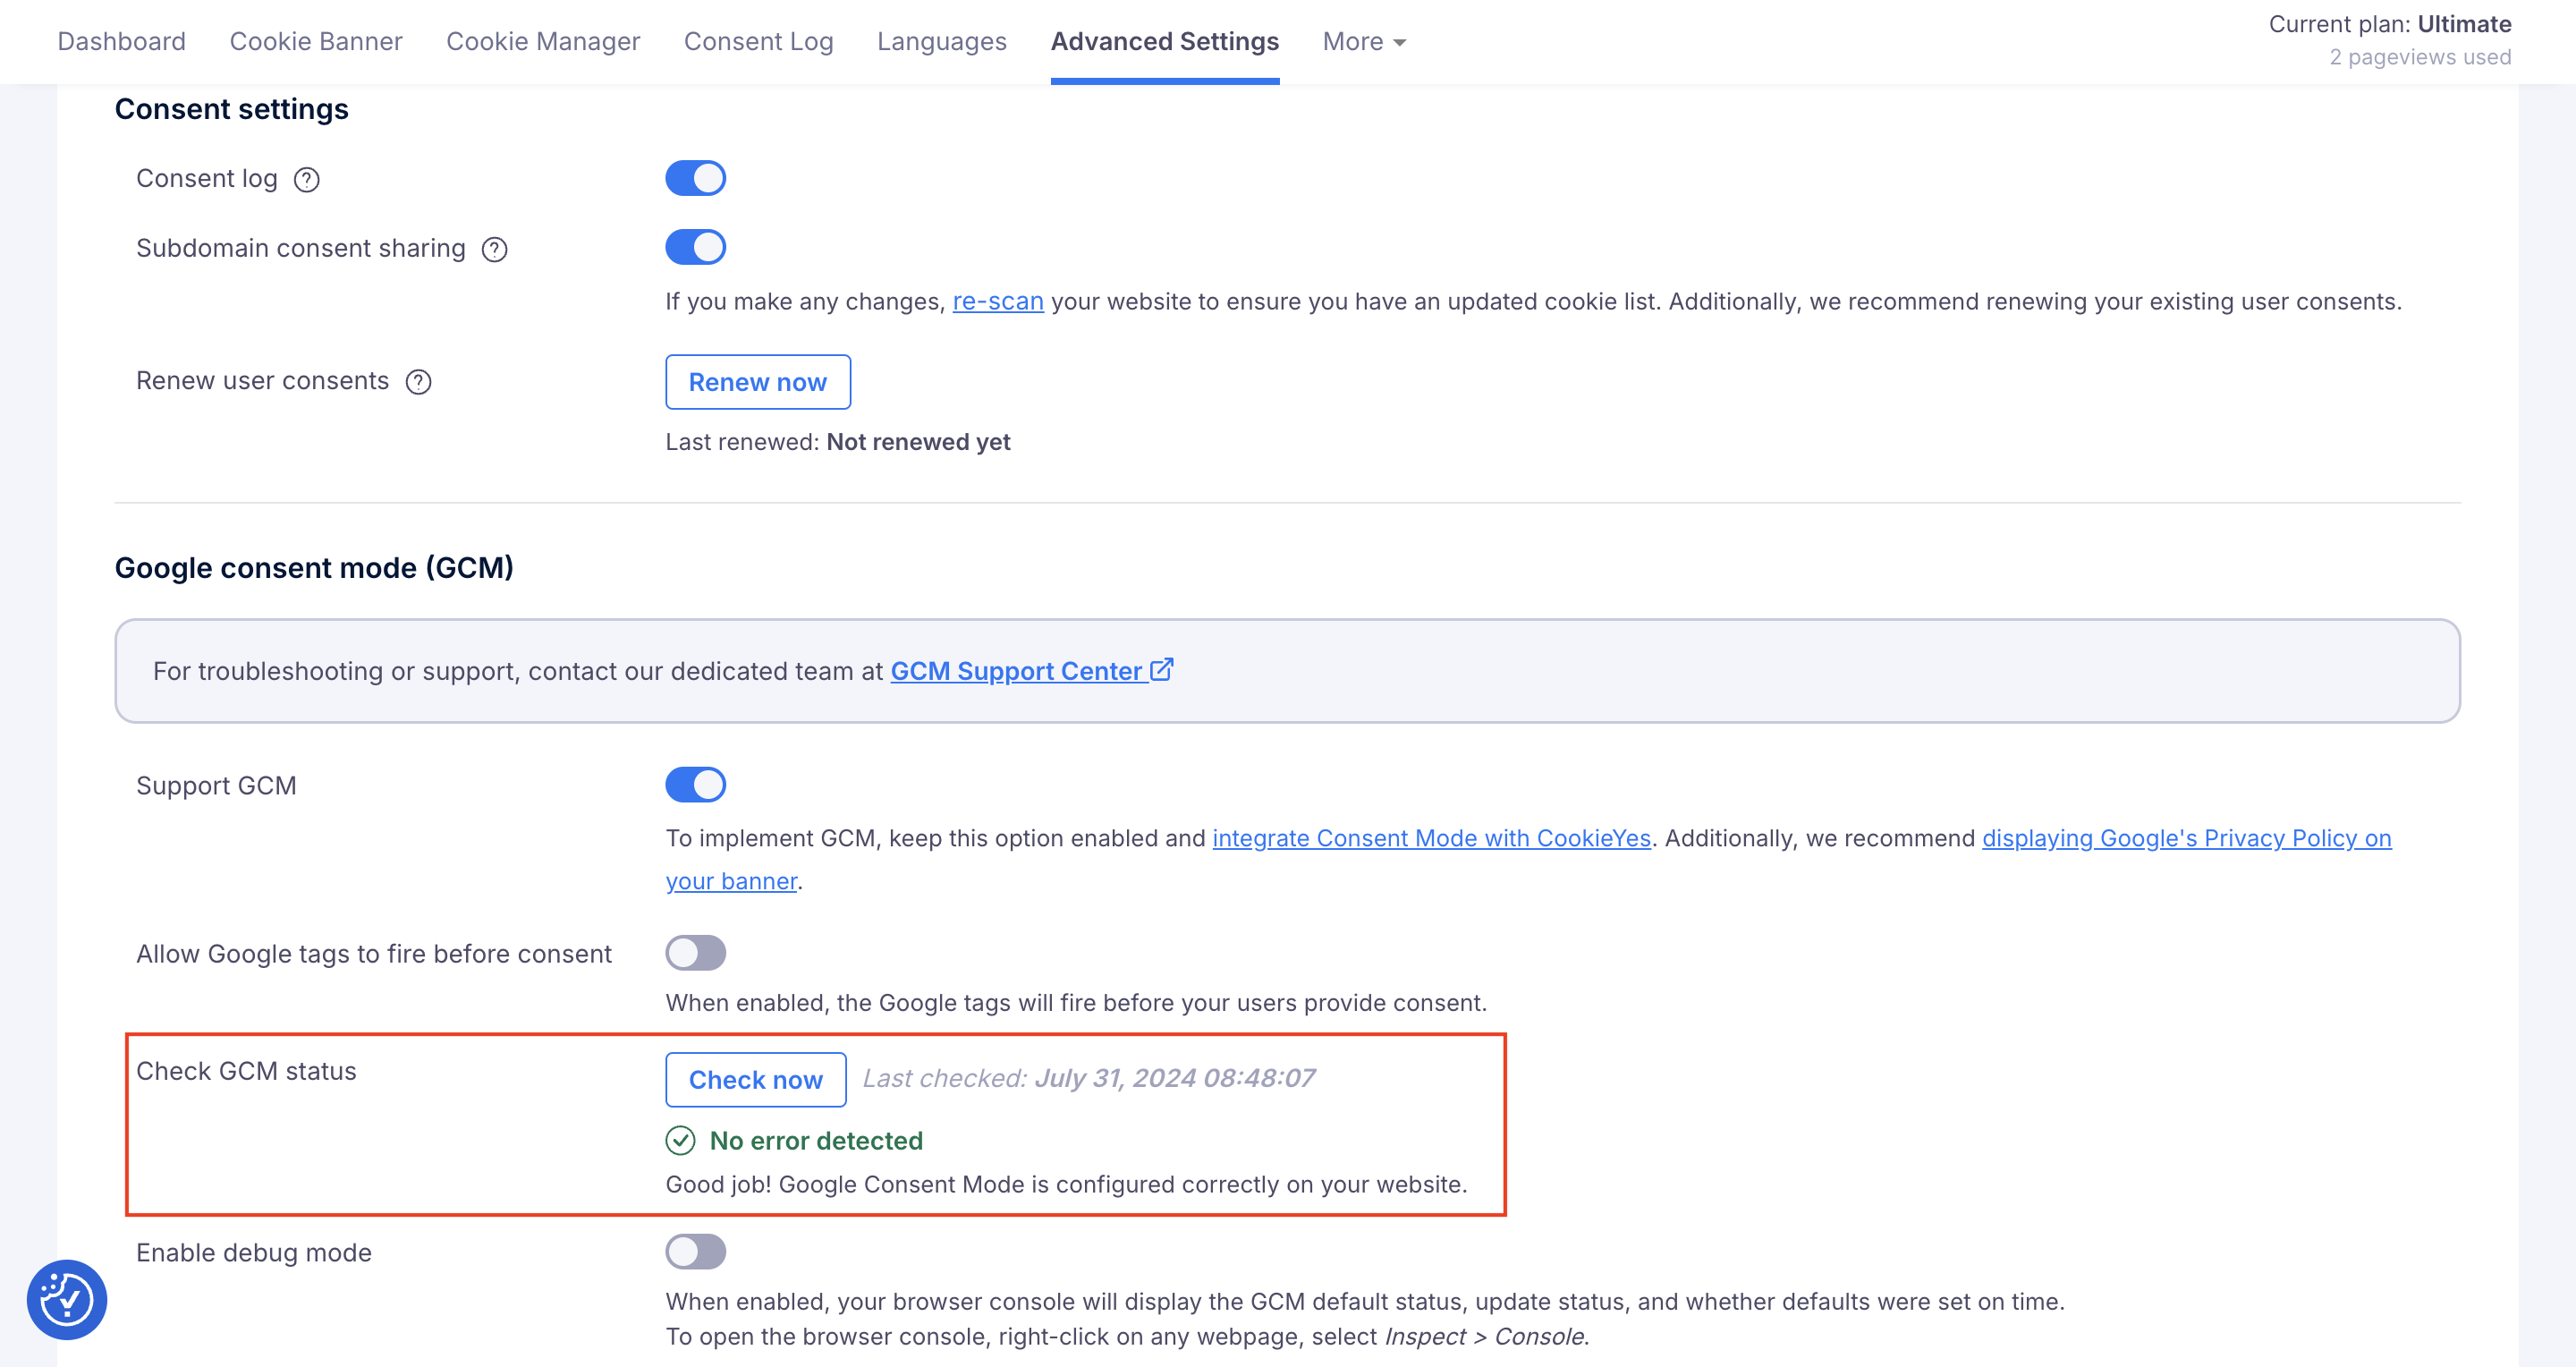This screenshot has width=2576, height=1367.
Task: Click Renew user consents help icon
Action: (x=418, y=382)
